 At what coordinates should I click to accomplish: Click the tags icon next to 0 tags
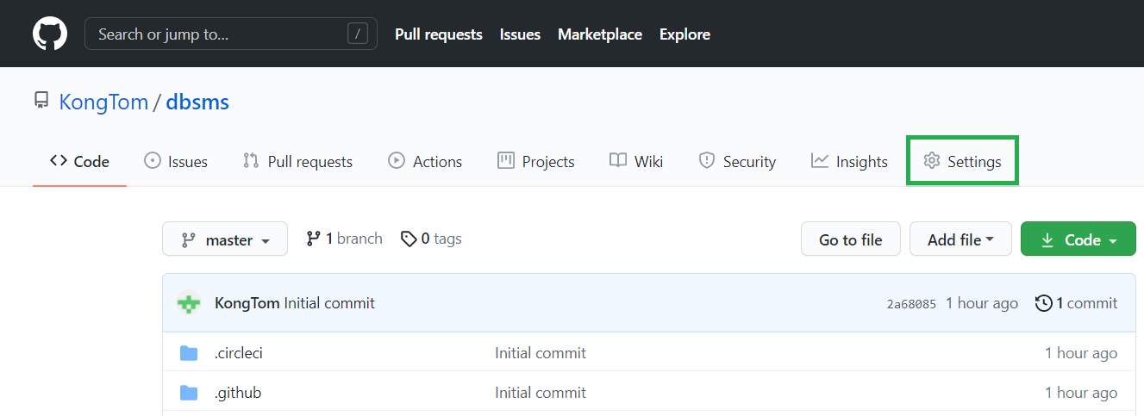(409, 239)
